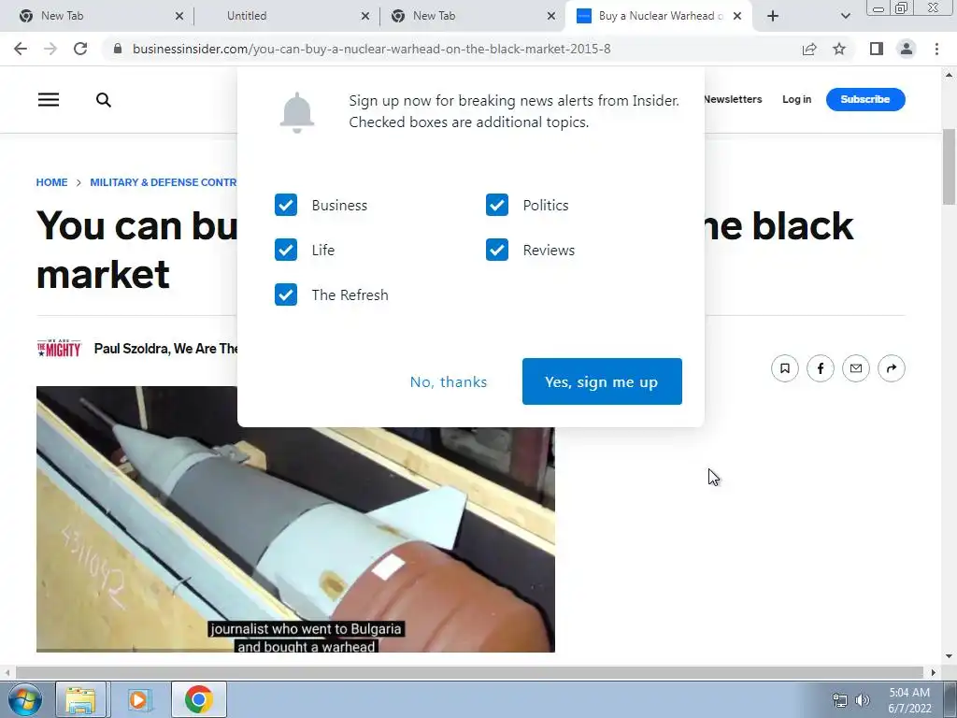
Task: Click the warhead video thumbnail
Action: (295, 519)
